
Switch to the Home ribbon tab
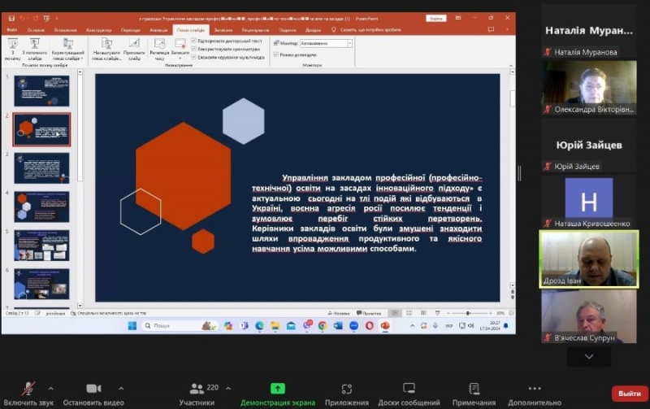coord(36,30)
